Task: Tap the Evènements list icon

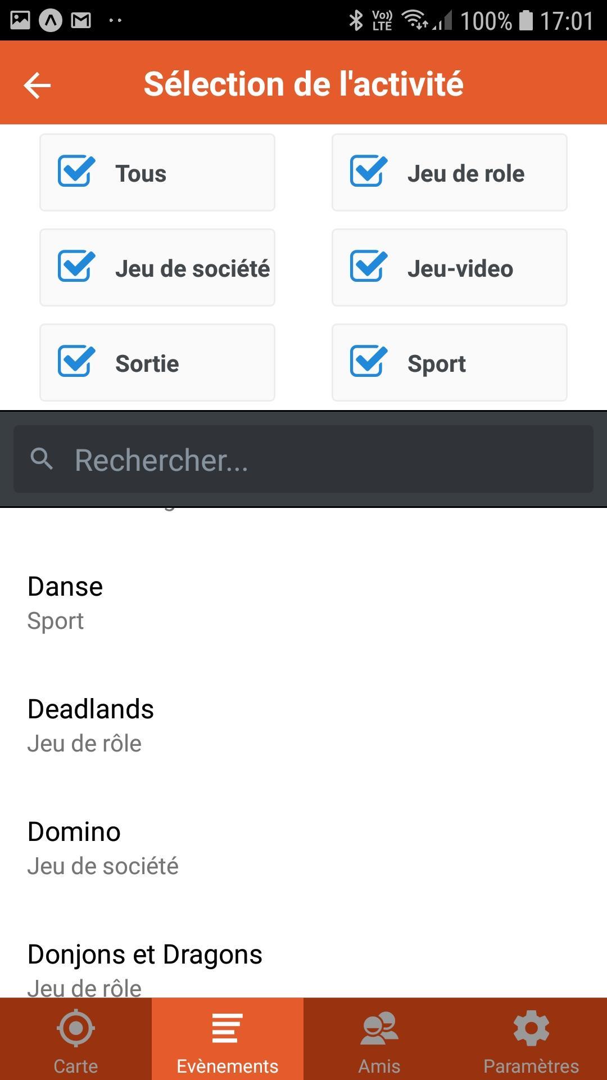Action: tap(227, 1028)
